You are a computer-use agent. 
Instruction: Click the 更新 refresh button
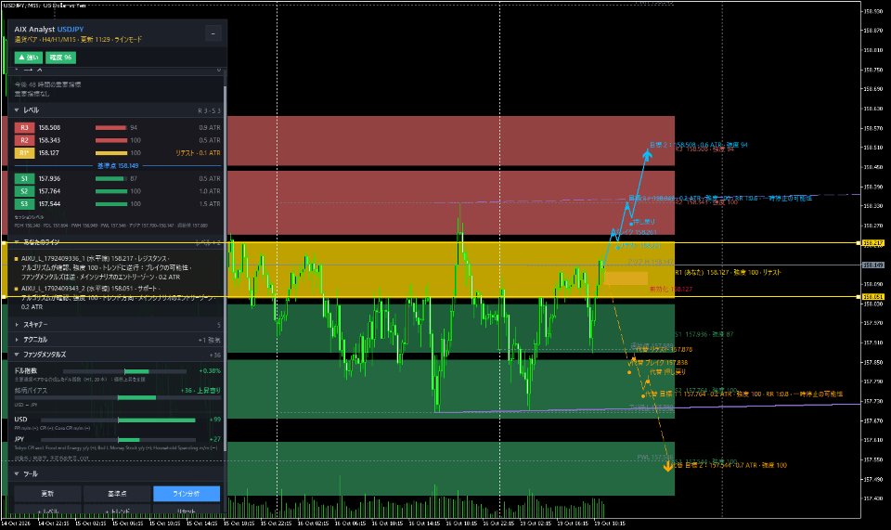point(47,494)
